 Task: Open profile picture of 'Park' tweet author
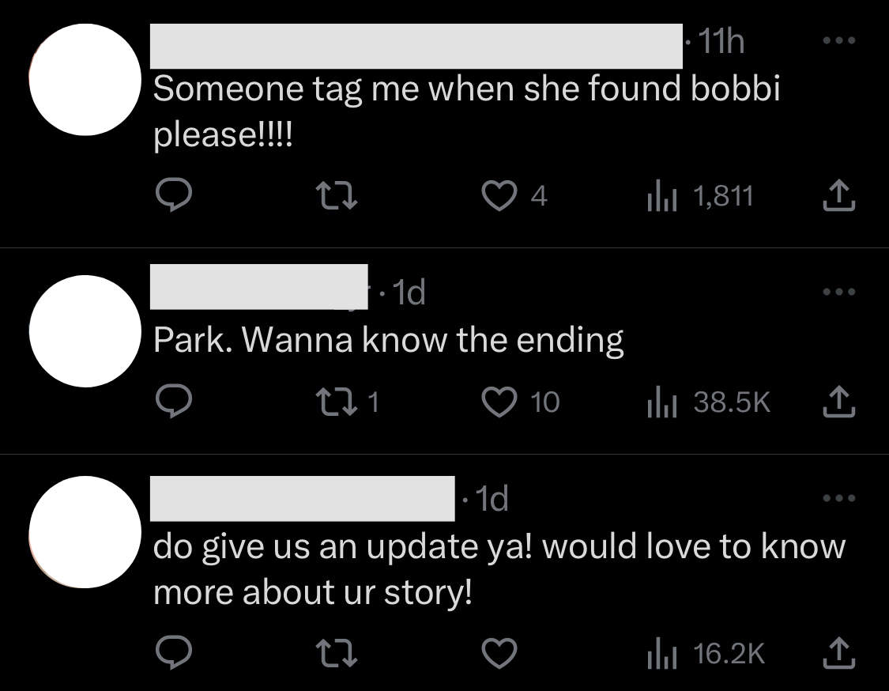click(85, 331)
